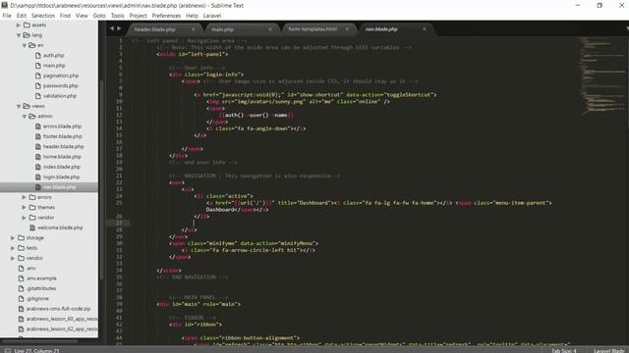This screenshot has width=629, height=353.
Task: Collapse the admin folder
Action: tap(24, 116)
